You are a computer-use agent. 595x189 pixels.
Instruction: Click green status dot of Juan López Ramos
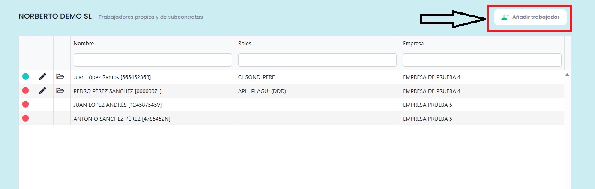25,77
